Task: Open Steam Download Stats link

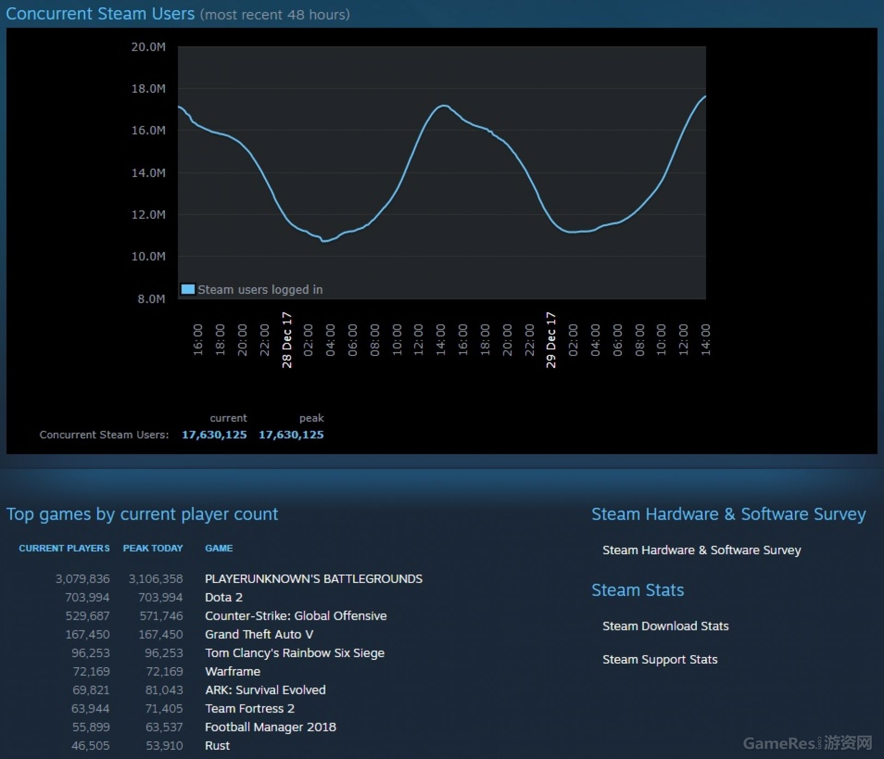Action: tap(666, 626)
